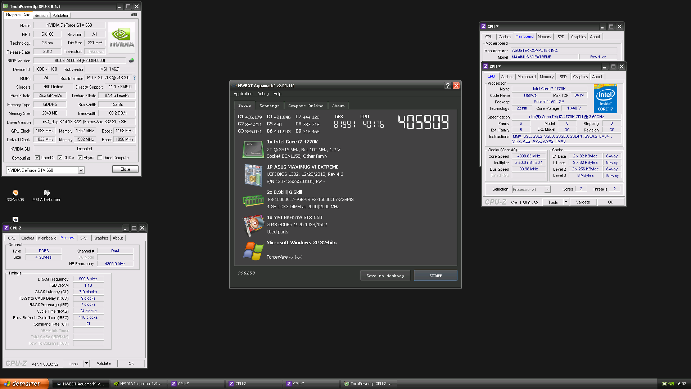
Task: Open the Validation tab in GPU-Z
Action: [60, 15]
